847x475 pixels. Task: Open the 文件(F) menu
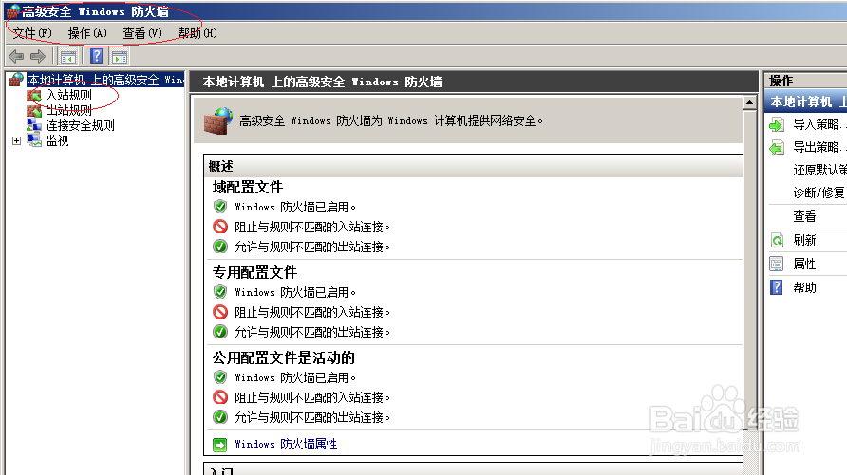32,33
